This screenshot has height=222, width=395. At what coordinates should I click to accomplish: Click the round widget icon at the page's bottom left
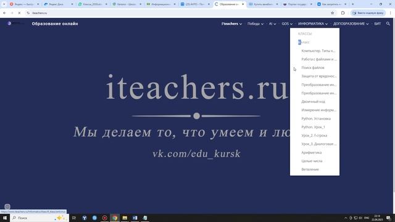click(7, 207)
